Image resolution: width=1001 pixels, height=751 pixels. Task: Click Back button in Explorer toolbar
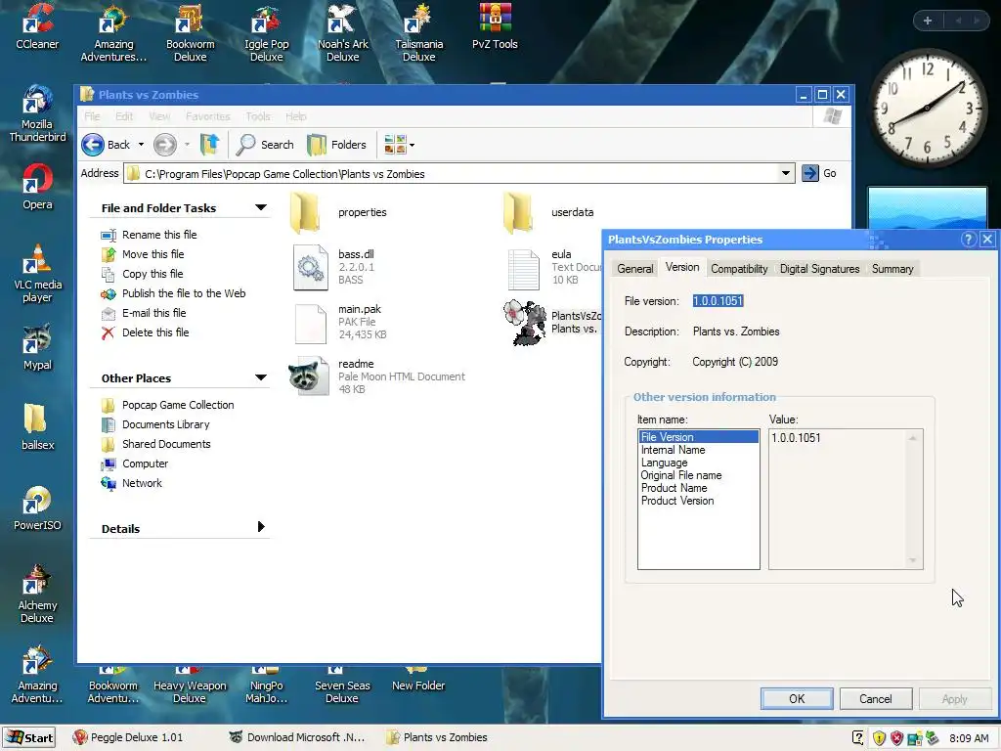click(x=107, y=145)
